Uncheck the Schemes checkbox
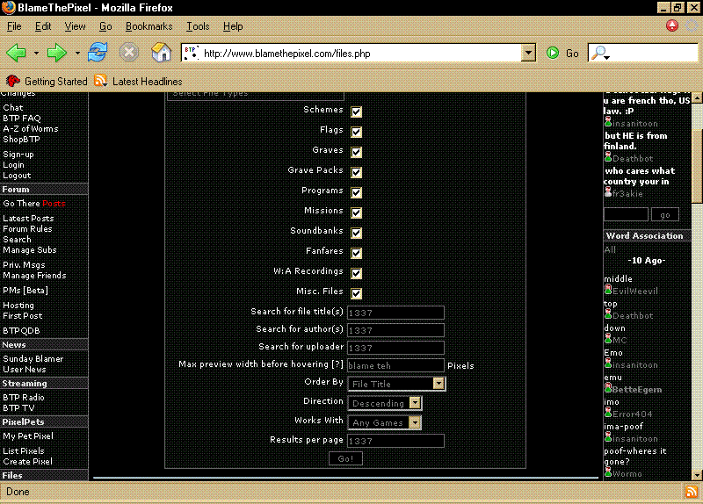The width and height of the screenshot is (703, 504). tap(357, 112)
